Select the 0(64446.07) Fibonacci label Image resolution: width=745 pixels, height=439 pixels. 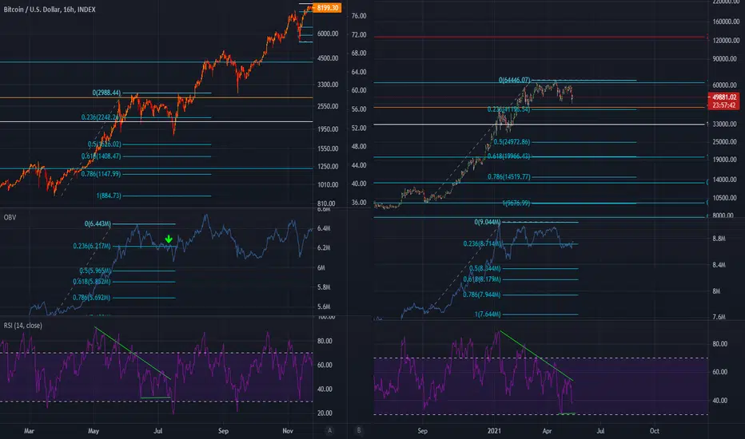pyautogui.click(x=515, y=80)
